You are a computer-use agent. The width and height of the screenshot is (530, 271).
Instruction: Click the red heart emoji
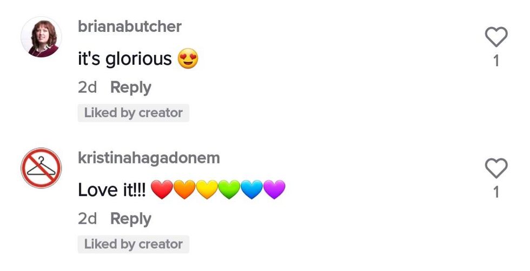162,189
